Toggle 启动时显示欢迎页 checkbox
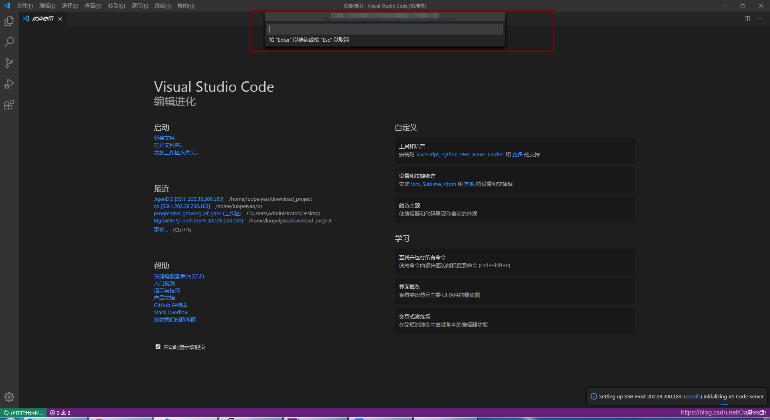This screenshot has width=770, height=420. point(158,347)
